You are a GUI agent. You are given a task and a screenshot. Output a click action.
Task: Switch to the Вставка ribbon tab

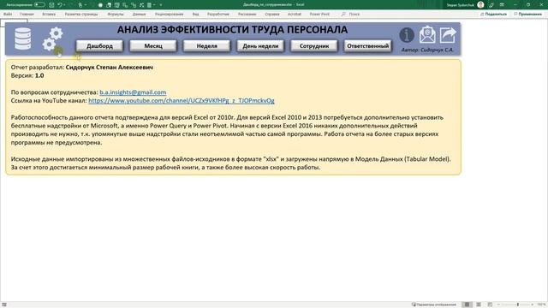point(49,14)
